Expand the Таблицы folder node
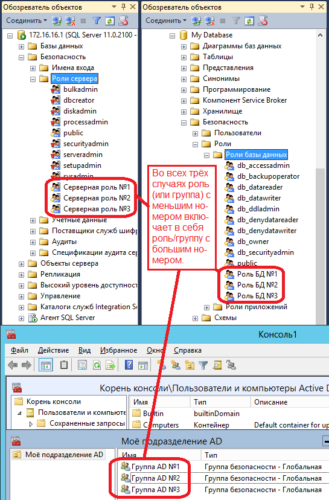Screen dimensions: 329x500 tap(184, 57)
